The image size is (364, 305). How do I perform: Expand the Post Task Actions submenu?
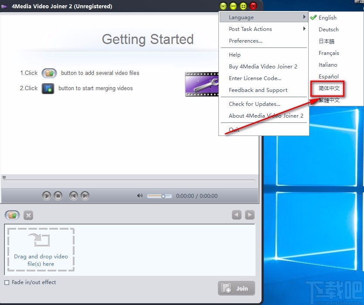pos(264,29)
